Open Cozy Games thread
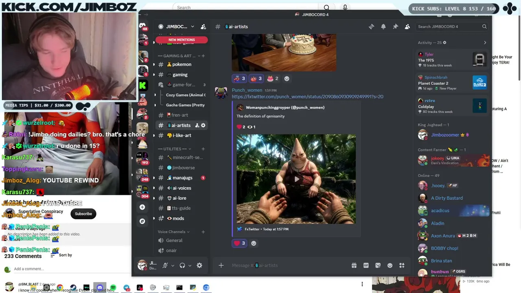The height and width of the screenshot is (293, 521). [186, 95]
